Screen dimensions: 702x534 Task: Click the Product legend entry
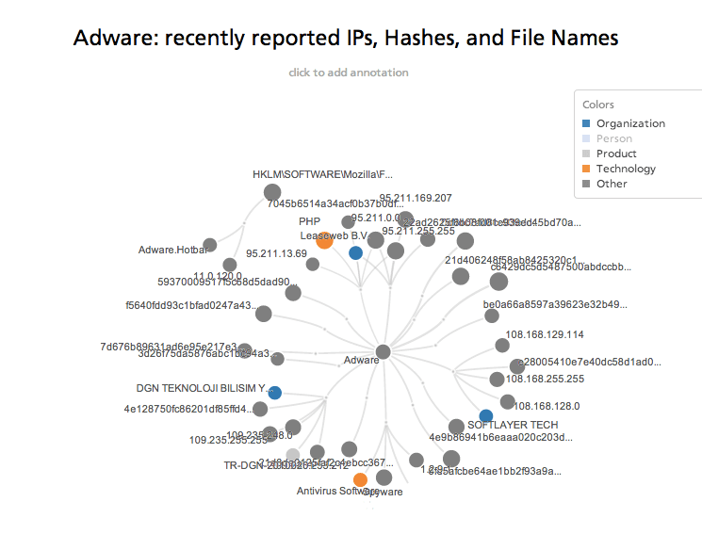pos(616,154)
